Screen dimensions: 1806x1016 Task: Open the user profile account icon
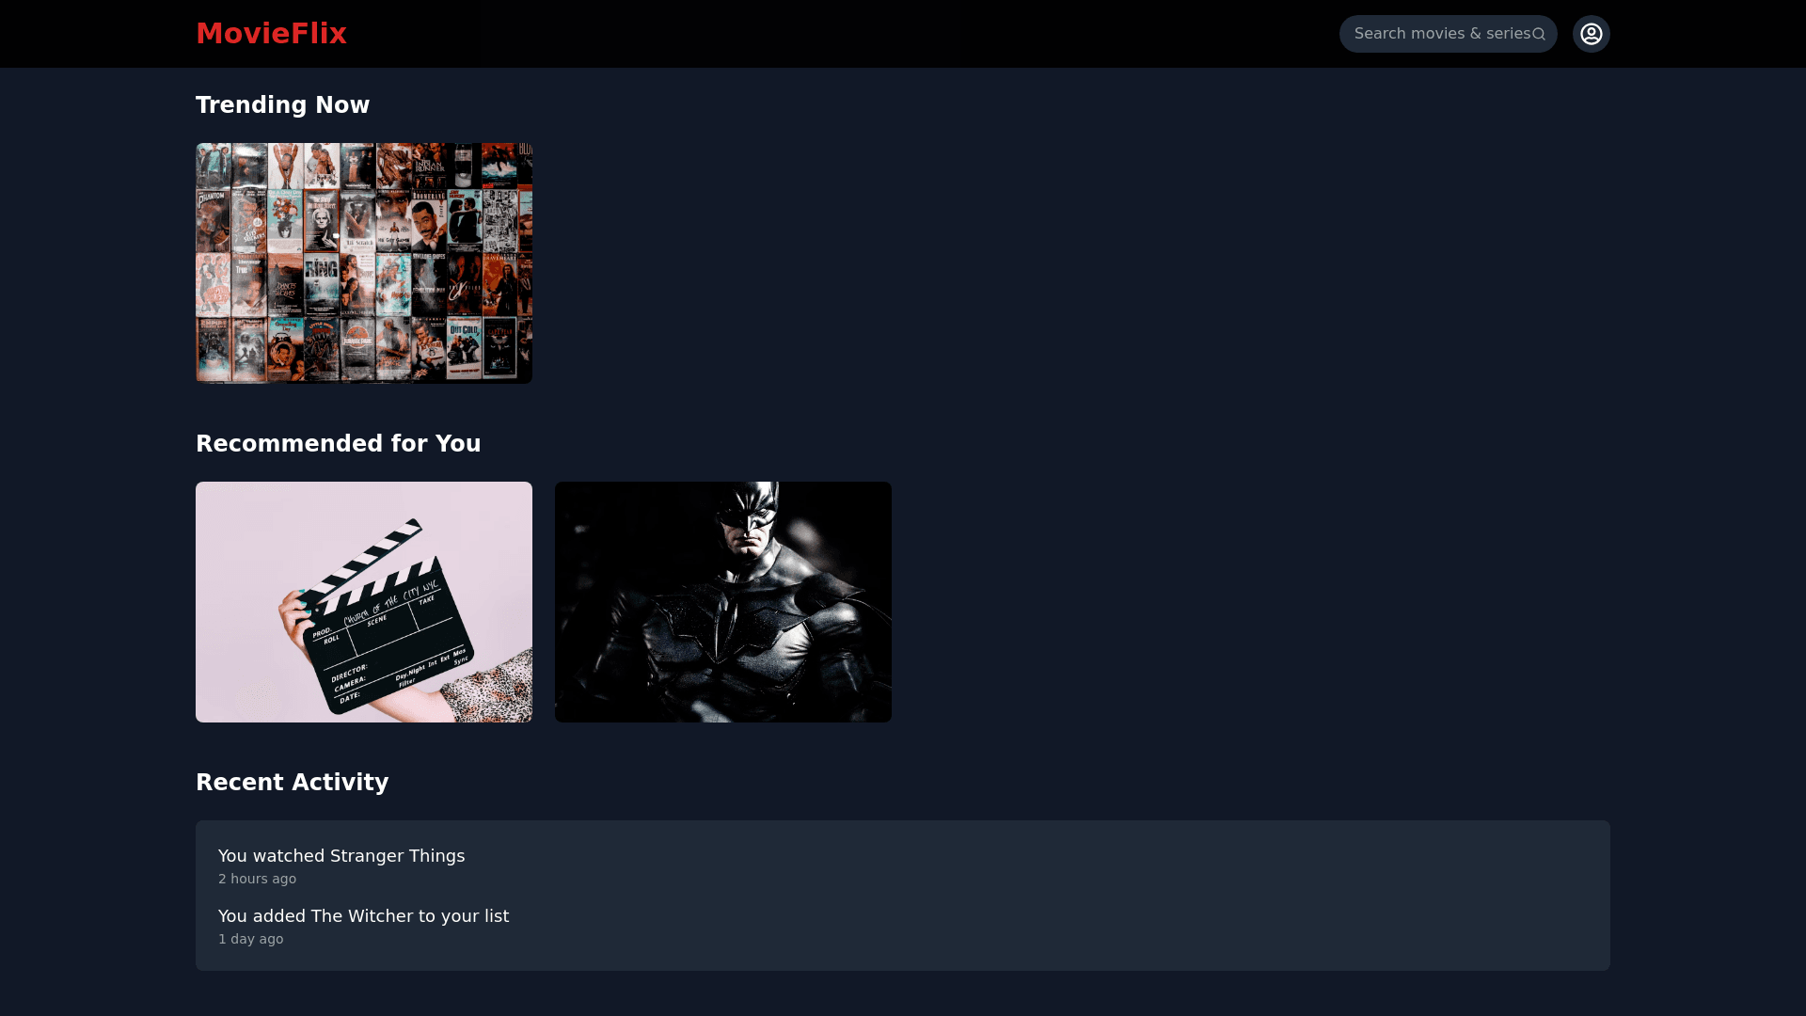click(x=1591, y=34)
